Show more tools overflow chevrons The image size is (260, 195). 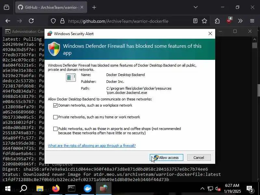[240, 21]
